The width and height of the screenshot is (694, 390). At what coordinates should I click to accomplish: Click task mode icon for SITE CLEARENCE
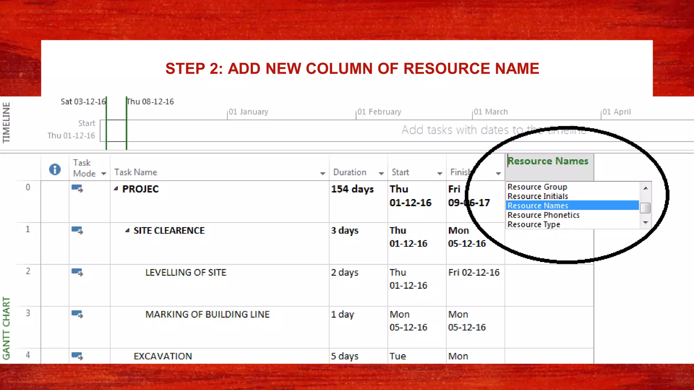pyautogui.click(x=77, y=231)
